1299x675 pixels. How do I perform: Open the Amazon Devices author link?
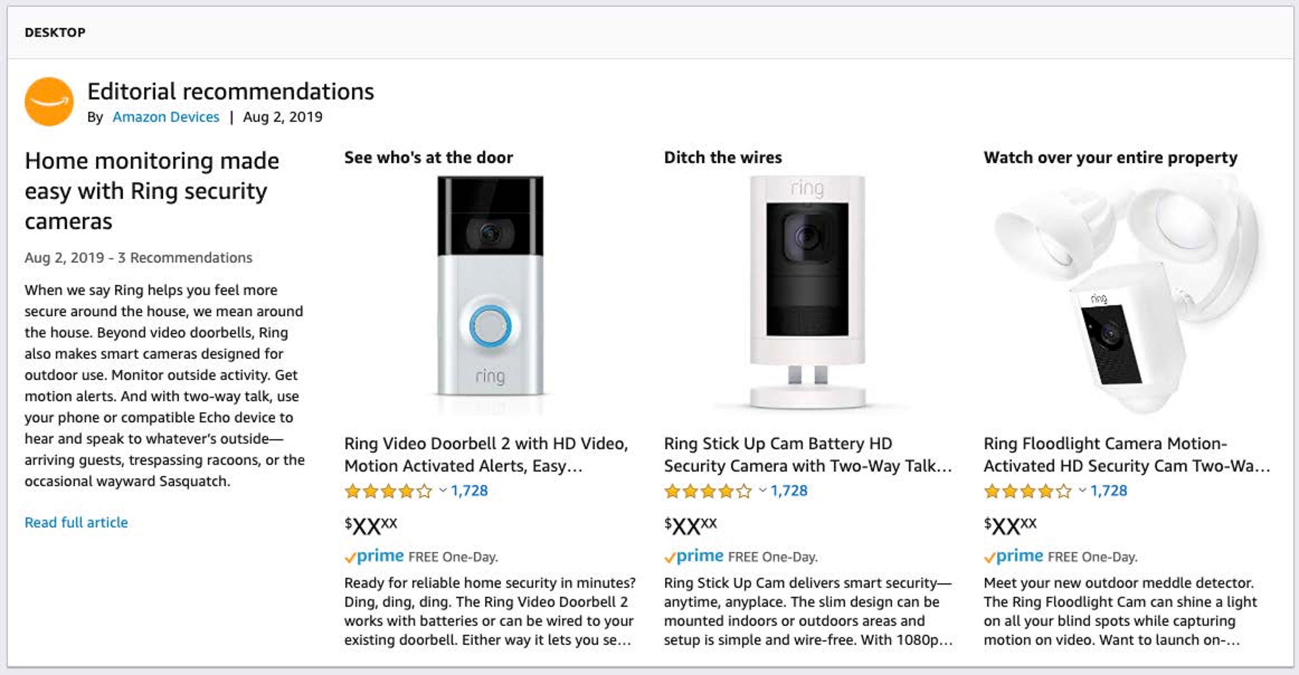pos(166,117)
